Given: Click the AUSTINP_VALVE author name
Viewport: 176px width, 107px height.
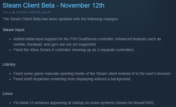Looking at the screenshot, I should coord(40,12).
